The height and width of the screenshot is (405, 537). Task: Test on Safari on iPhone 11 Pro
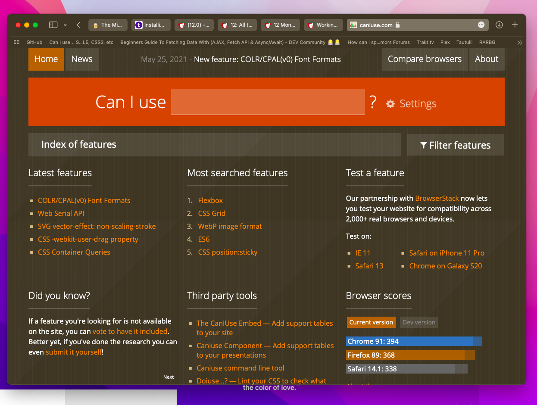447,253
